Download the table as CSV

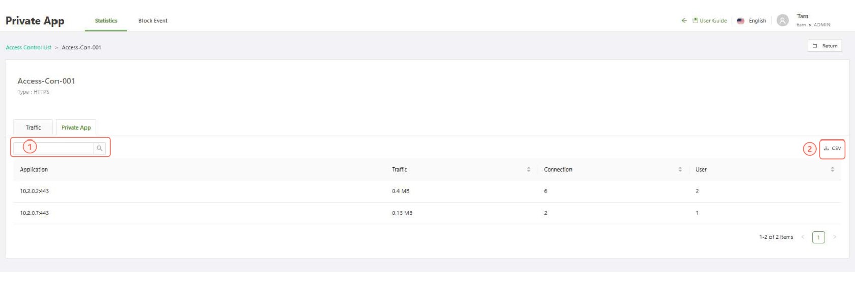[x=832, y=149]
